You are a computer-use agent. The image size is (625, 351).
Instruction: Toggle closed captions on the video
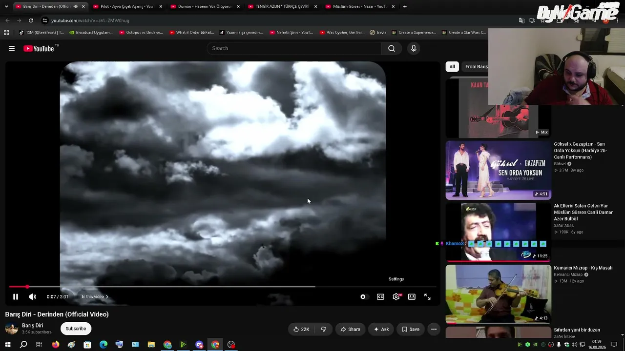coord(380,297)
